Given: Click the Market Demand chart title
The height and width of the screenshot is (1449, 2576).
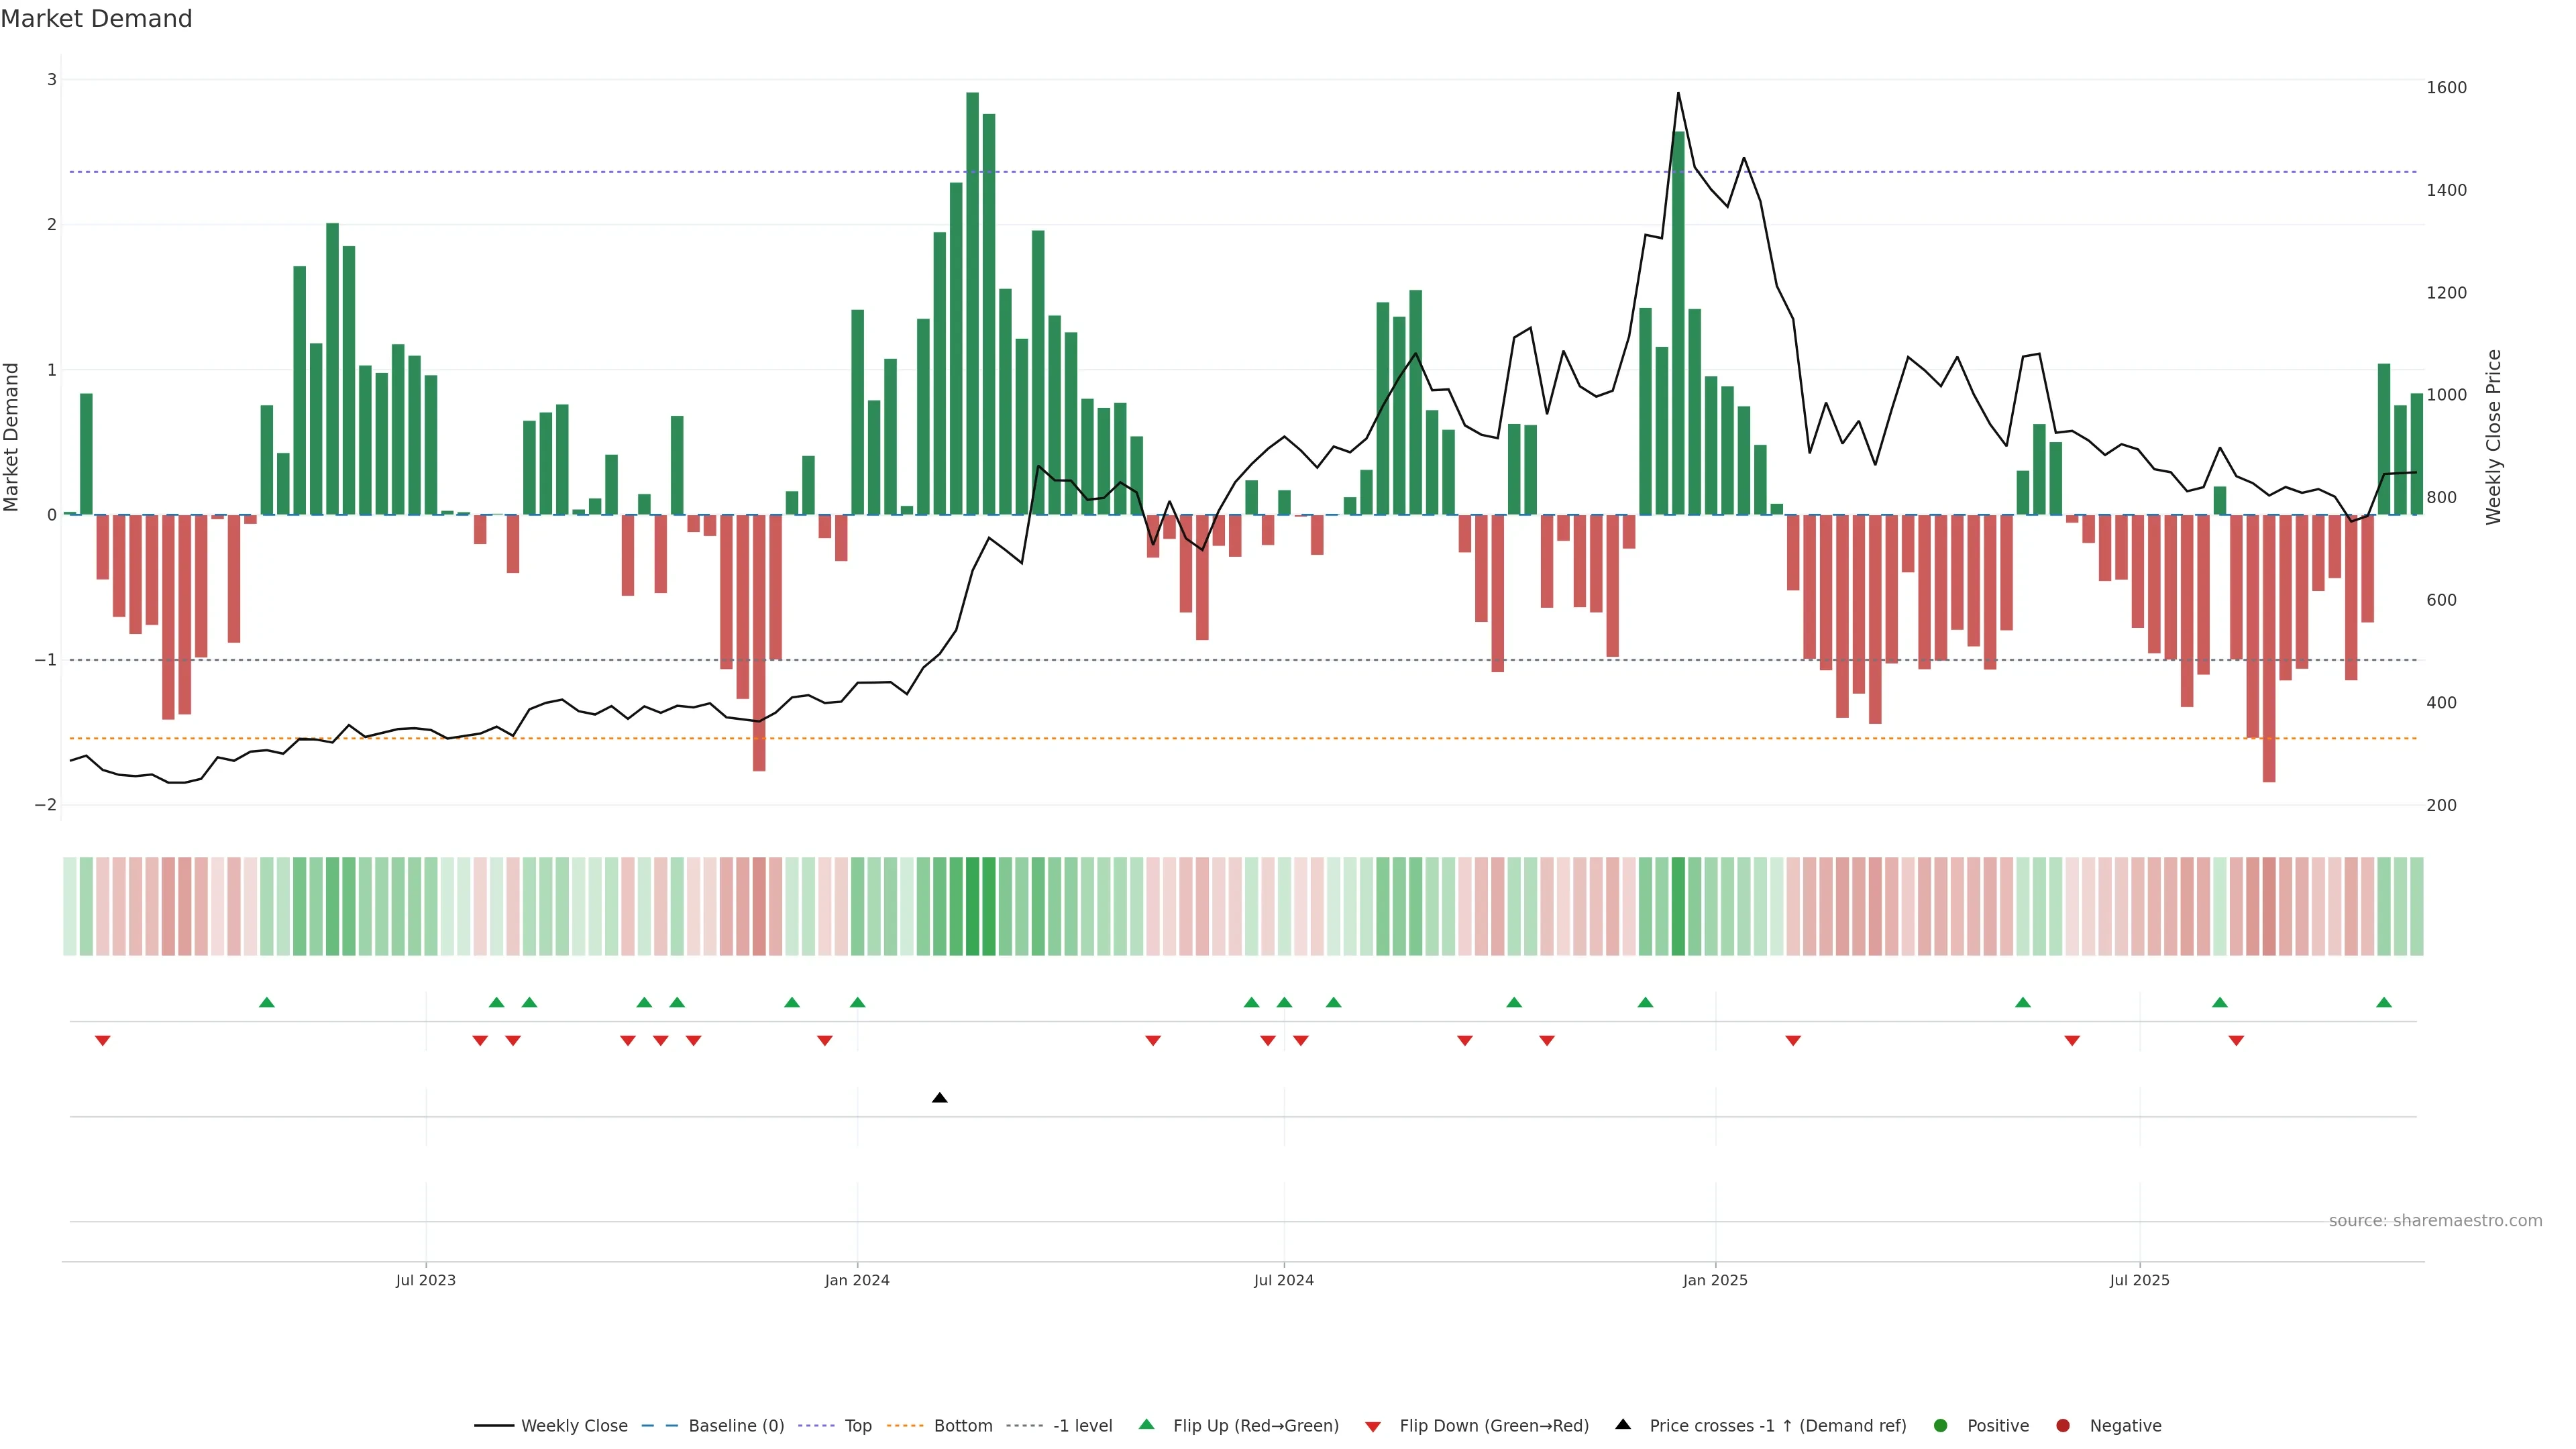Looking at the screenshot, I should click(x=96, y=19).
